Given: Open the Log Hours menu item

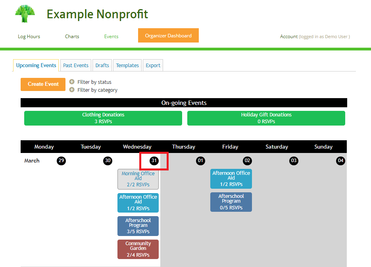Looking at the screenshot, I should 29,37.
